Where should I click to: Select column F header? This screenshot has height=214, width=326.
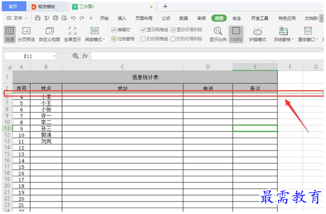point(290,67)
